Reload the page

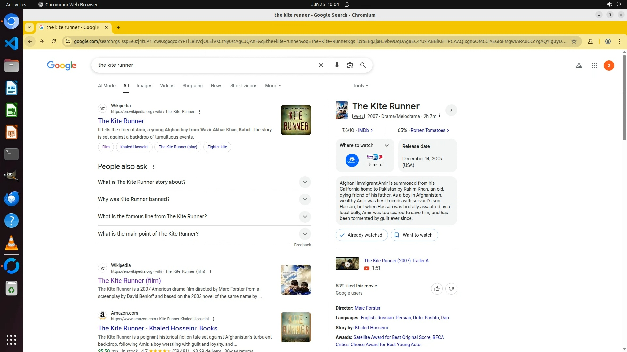54,41
